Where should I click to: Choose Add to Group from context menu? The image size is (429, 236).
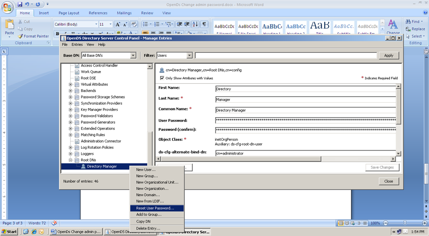point(157,214)
